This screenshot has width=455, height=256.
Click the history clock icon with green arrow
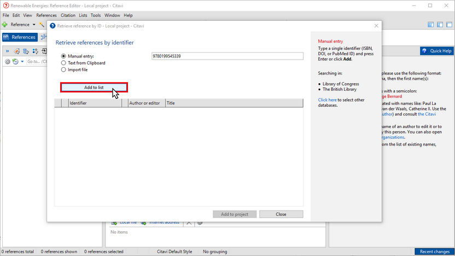click(15, 61)
